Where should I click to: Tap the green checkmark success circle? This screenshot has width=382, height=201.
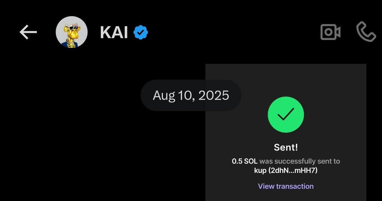(x=286, y=115)
